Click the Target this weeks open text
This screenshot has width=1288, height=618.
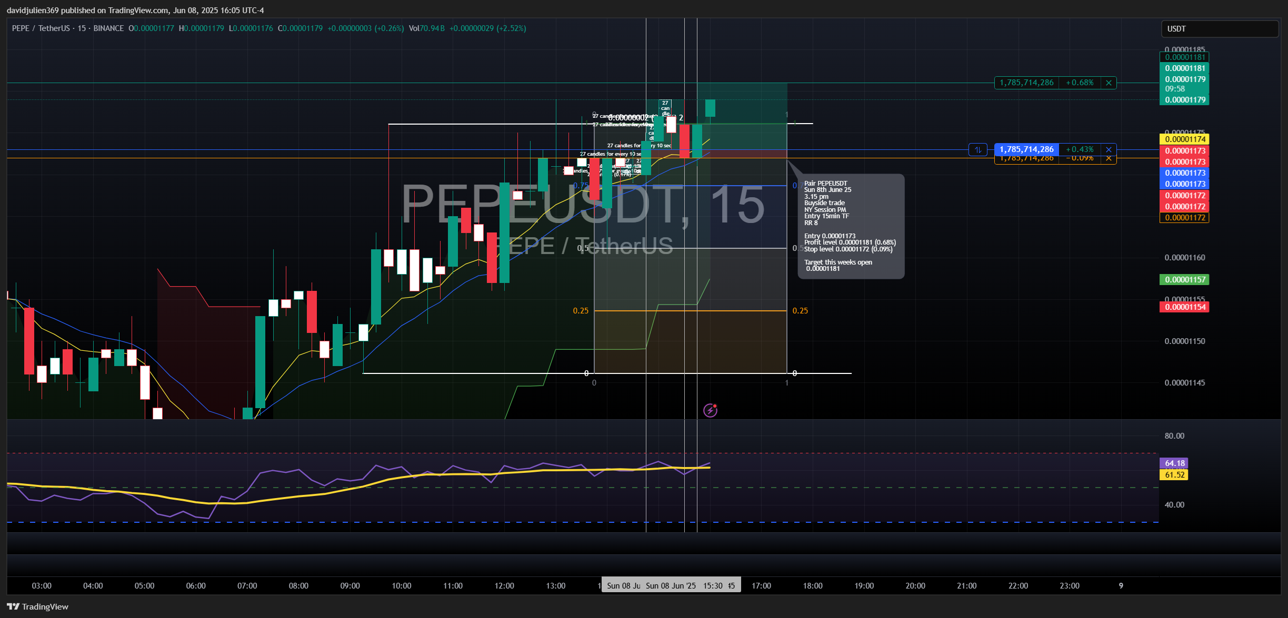pos(838,262)
